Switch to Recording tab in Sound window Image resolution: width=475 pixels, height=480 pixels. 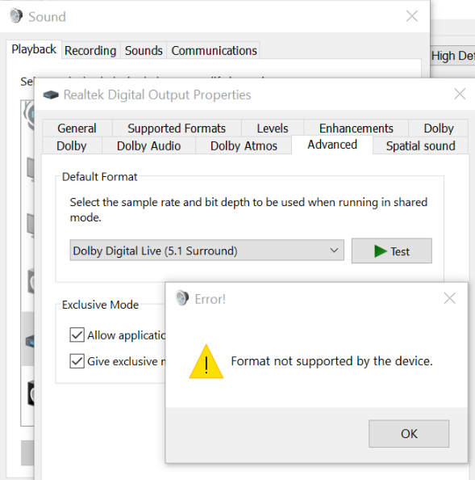point(90,51)
